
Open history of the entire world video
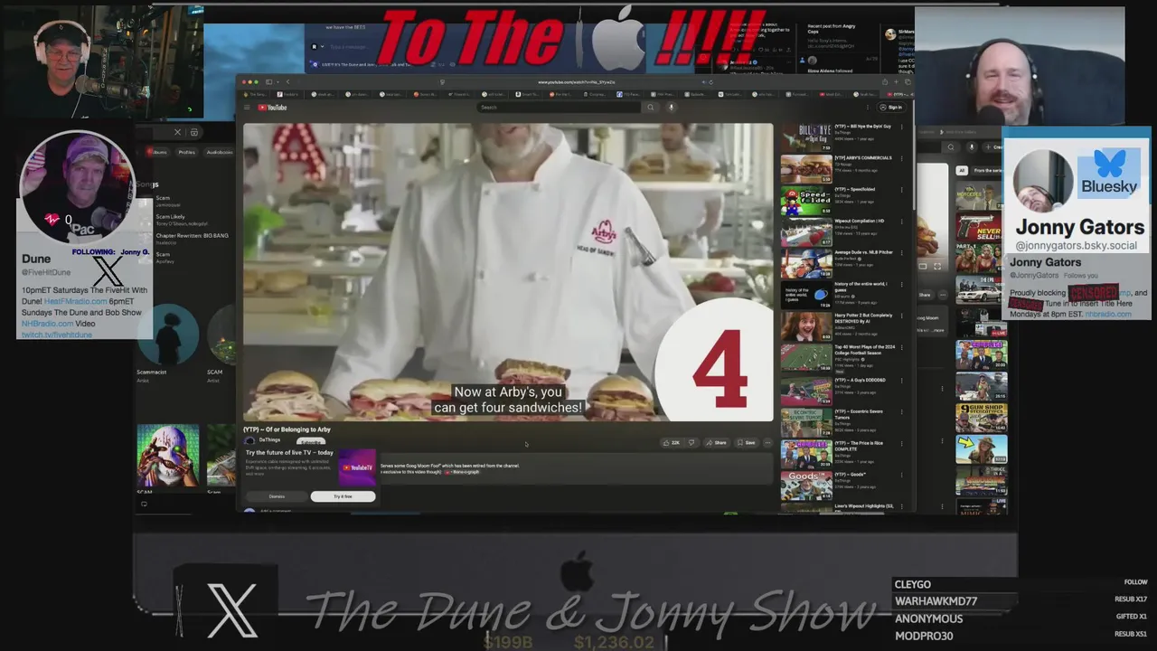pos(806,297)
